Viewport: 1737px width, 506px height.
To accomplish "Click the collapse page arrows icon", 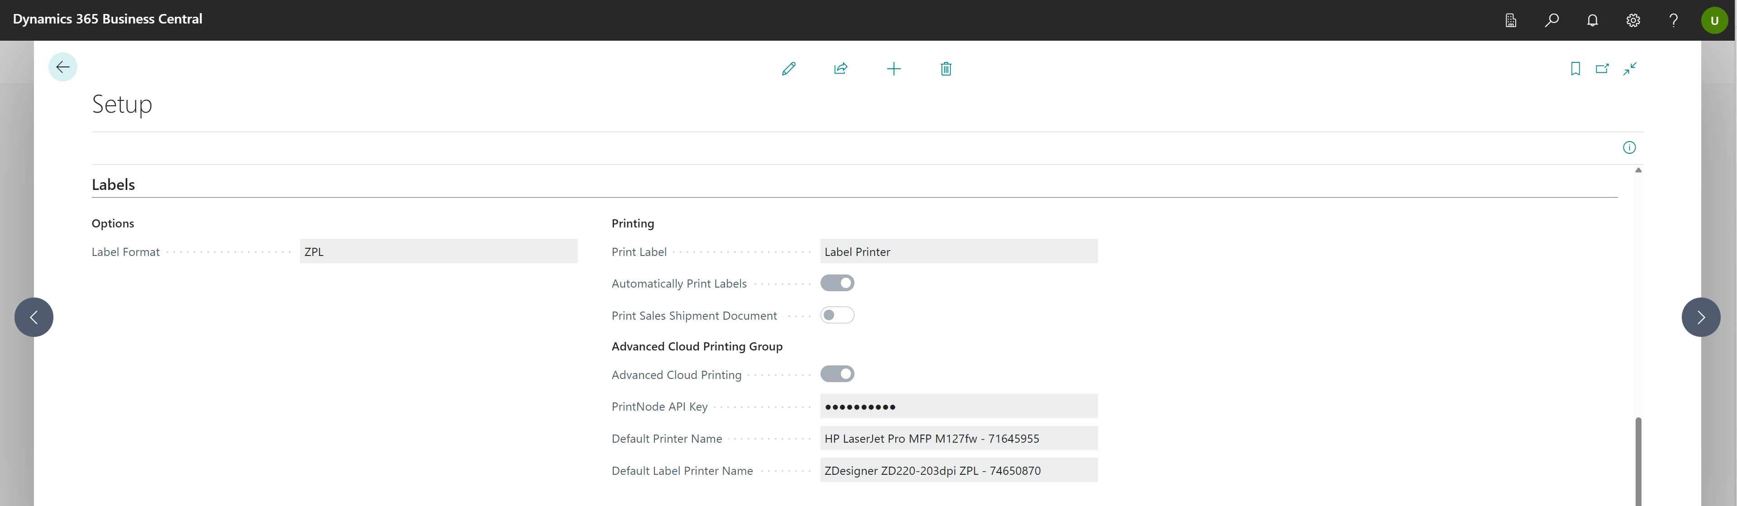I will [1630, 69].
